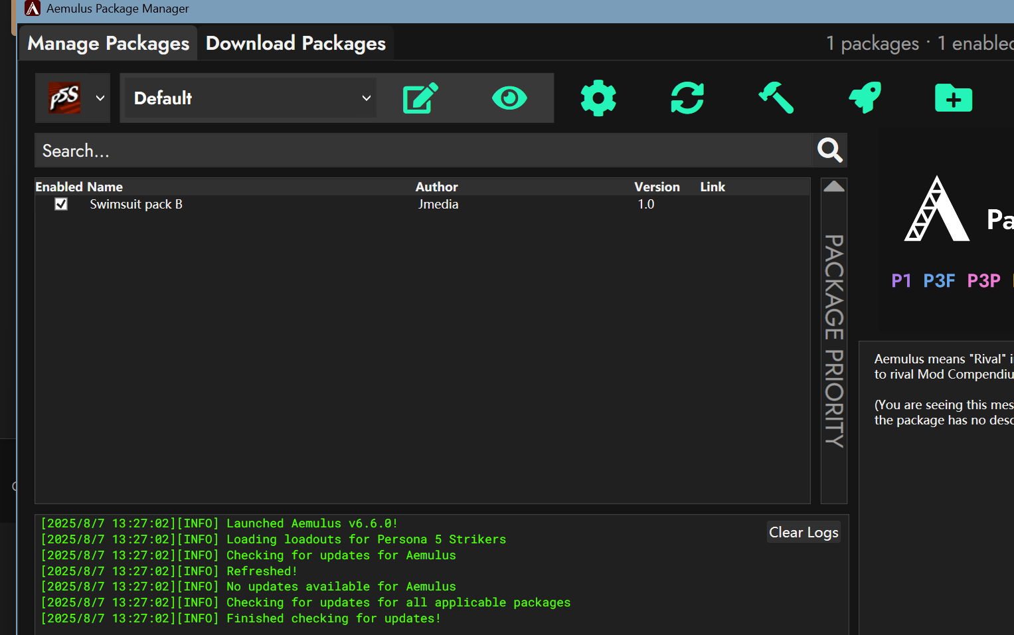Click the 'Refreshed!' log line
The image size is (1014, 635).
[x=169, y=571]
